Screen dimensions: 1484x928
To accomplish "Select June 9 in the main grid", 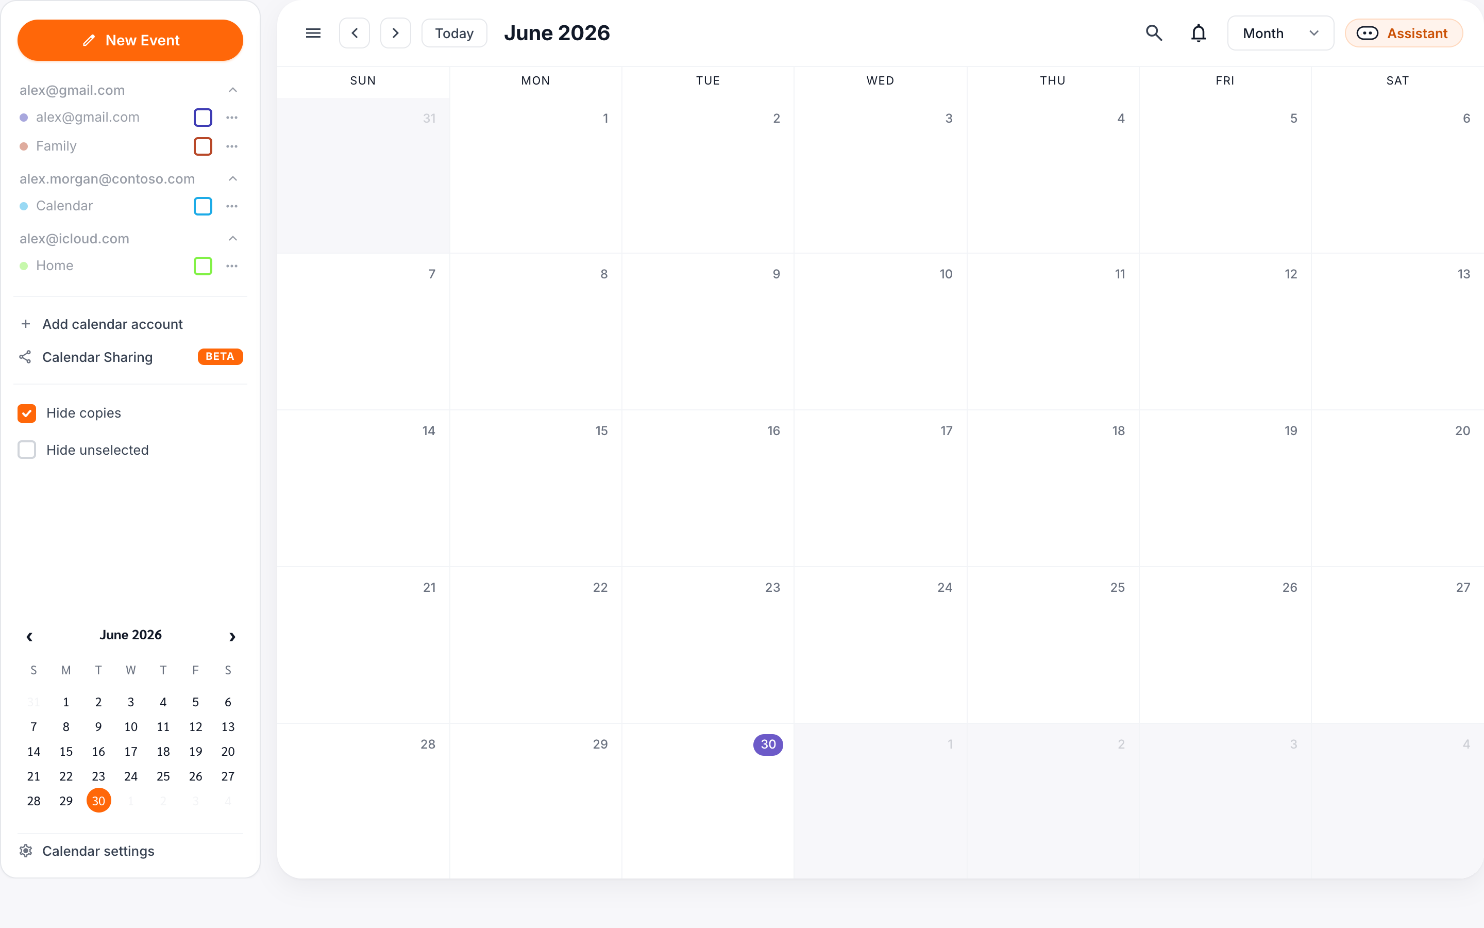I will tap(707, 332).
